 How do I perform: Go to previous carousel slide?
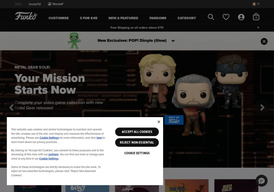[11, 107]
